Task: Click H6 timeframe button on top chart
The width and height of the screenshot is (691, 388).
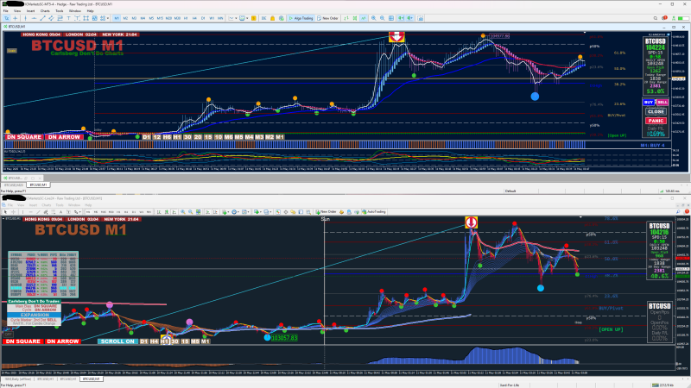Action: (x=167, y=137)
